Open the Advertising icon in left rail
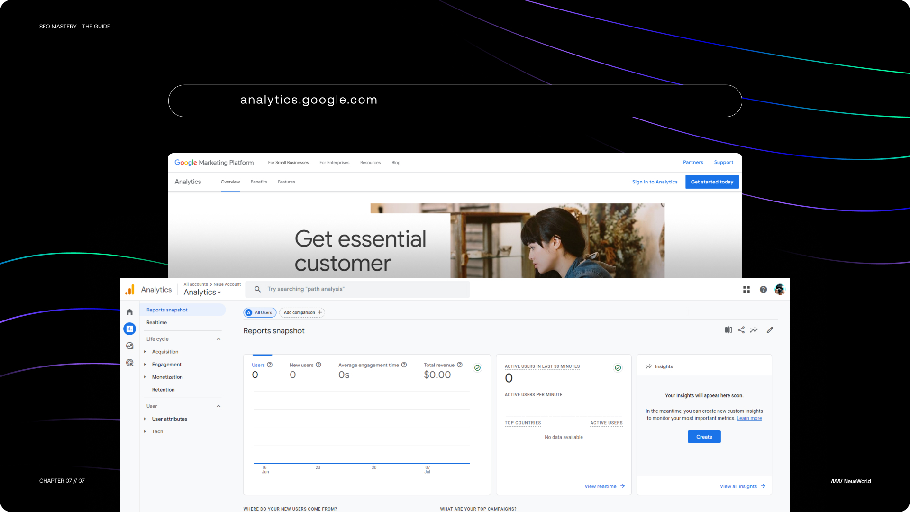The image size is (910, 512). point(129,363)
